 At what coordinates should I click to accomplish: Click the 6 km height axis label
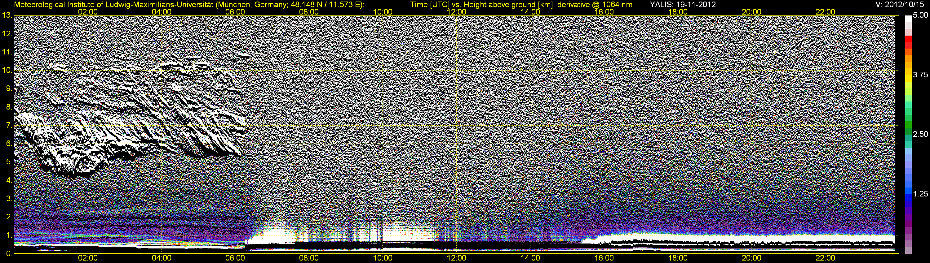[x=9, y=144]
